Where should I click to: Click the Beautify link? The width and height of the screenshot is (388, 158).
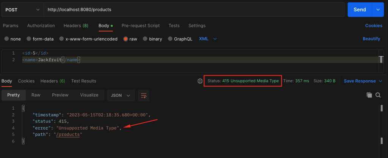coord(371,39)
